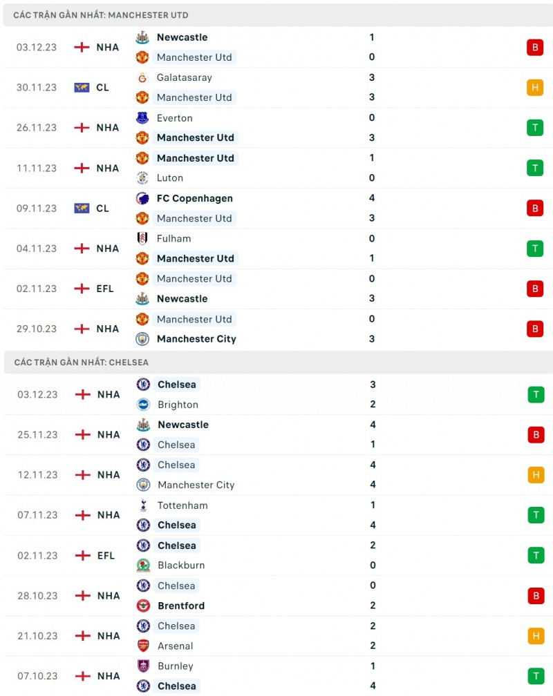This screenshot has height=696, width=553.
Task: Click the Arsenal club crest
Action: point(143,646)
